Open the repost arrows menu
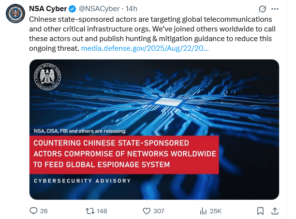 click(x=89, y=210)
